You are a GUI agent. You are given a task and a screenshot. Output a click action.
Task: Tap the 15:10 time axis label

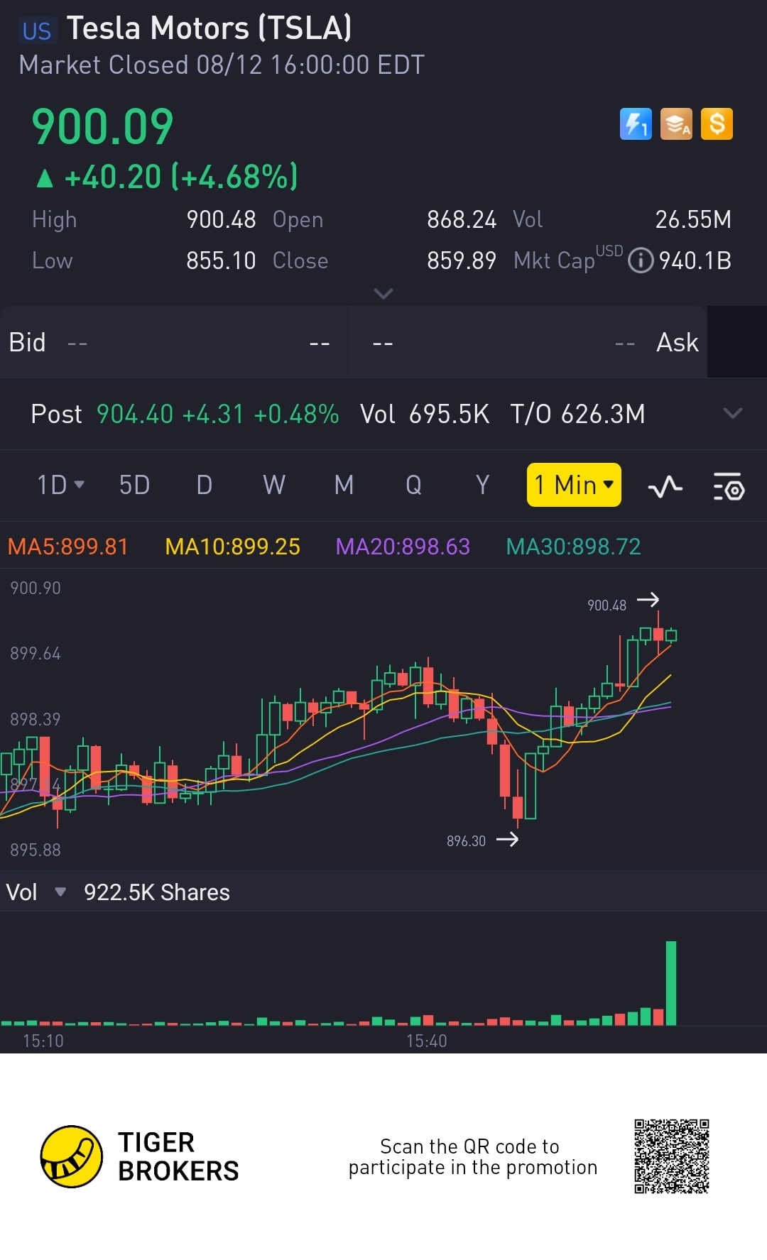[43, 1041]
